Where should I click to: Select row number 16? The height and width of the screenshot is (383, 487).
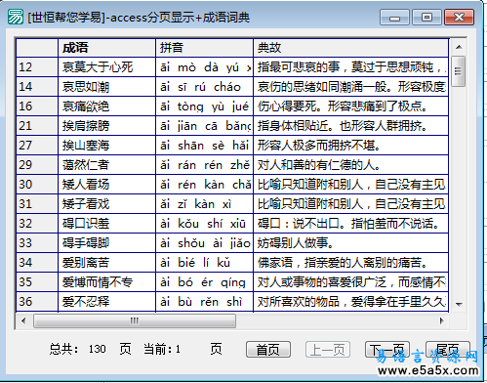[x=37, y=106]
